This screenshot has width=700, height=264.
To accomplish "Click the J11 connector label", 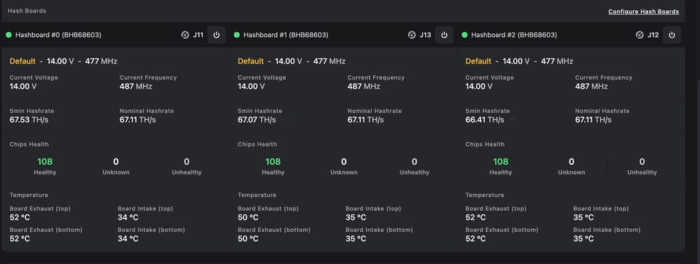I will (198, 35).
